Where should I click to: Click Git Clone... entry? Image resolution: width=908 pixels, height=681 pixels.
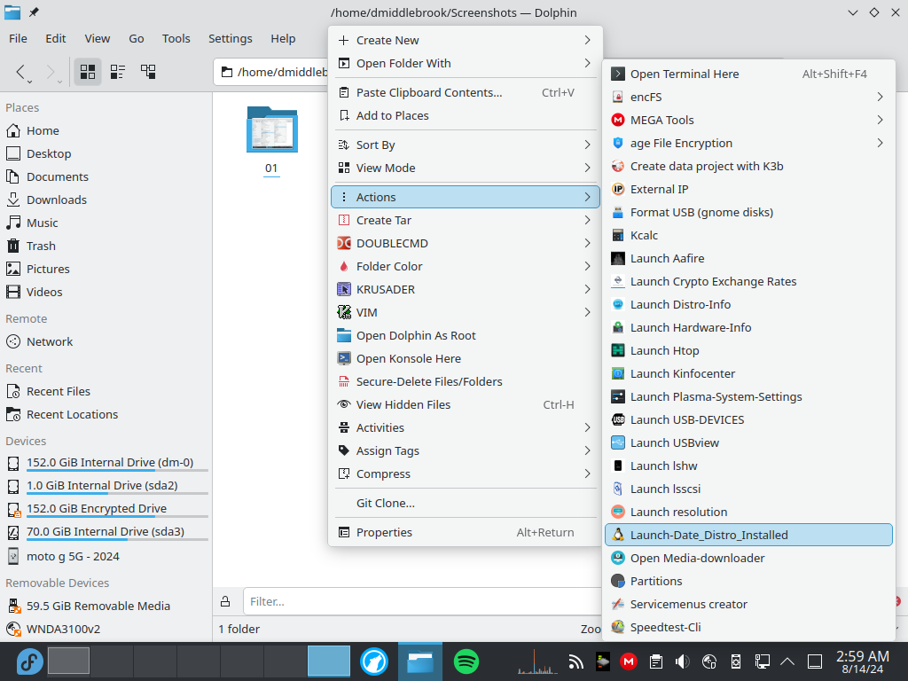point(465,504)
